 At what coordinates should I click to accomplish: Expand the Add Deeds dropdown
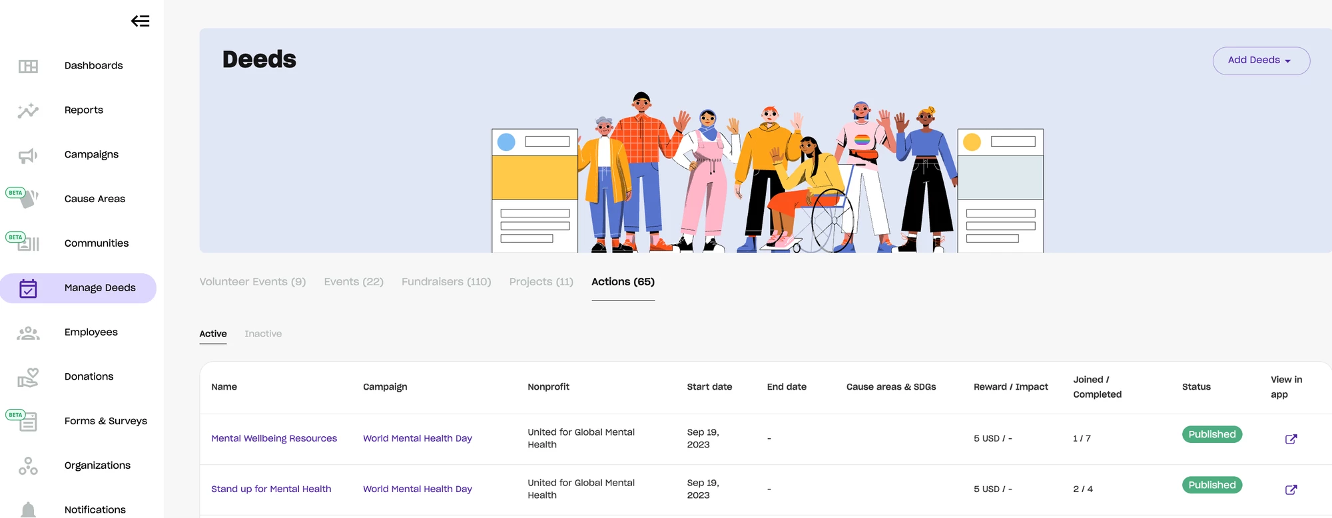tap(1261, 61)
